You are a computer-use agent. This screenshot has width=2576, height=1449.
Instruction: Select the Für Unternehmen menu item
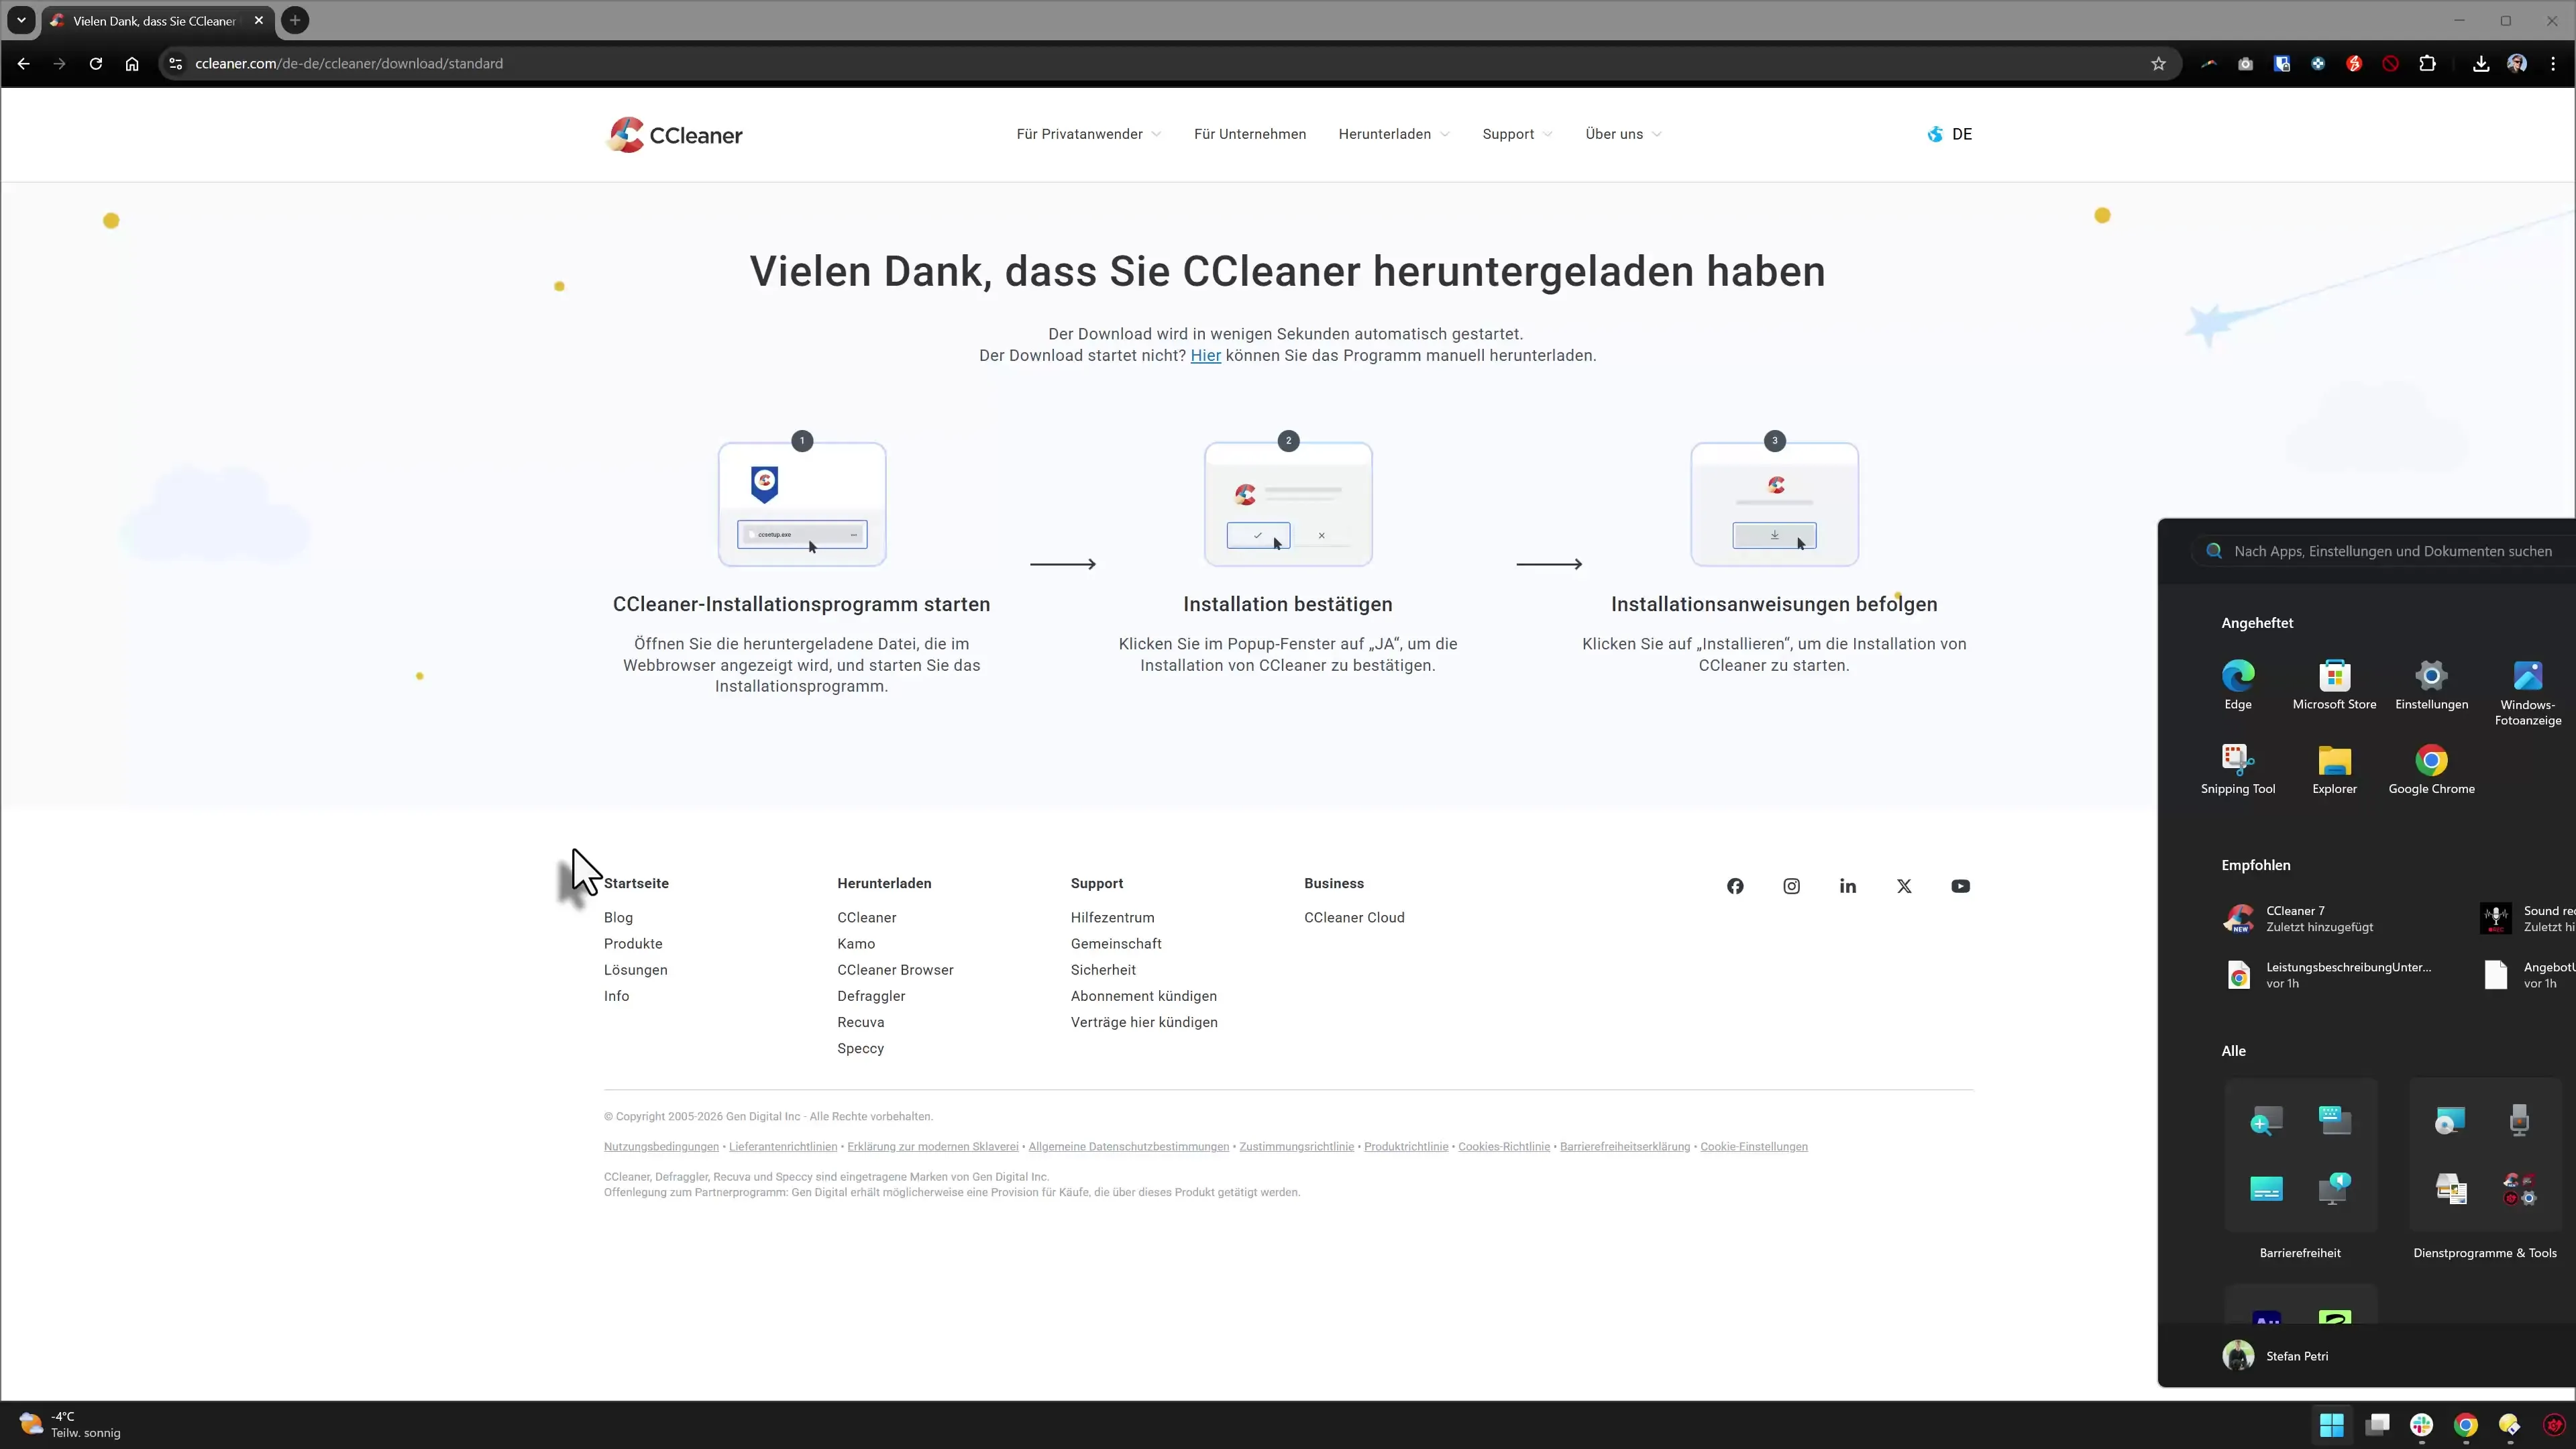tap(1250, 133)
